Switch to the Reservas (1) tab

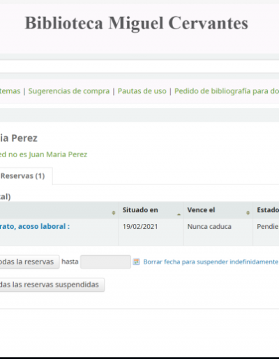pos(22,176)
